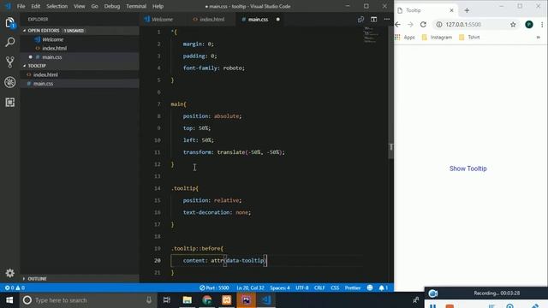Open the Instagram bookmark folder
This screenshot has width=548, height=308.
[x=437, y=38]
